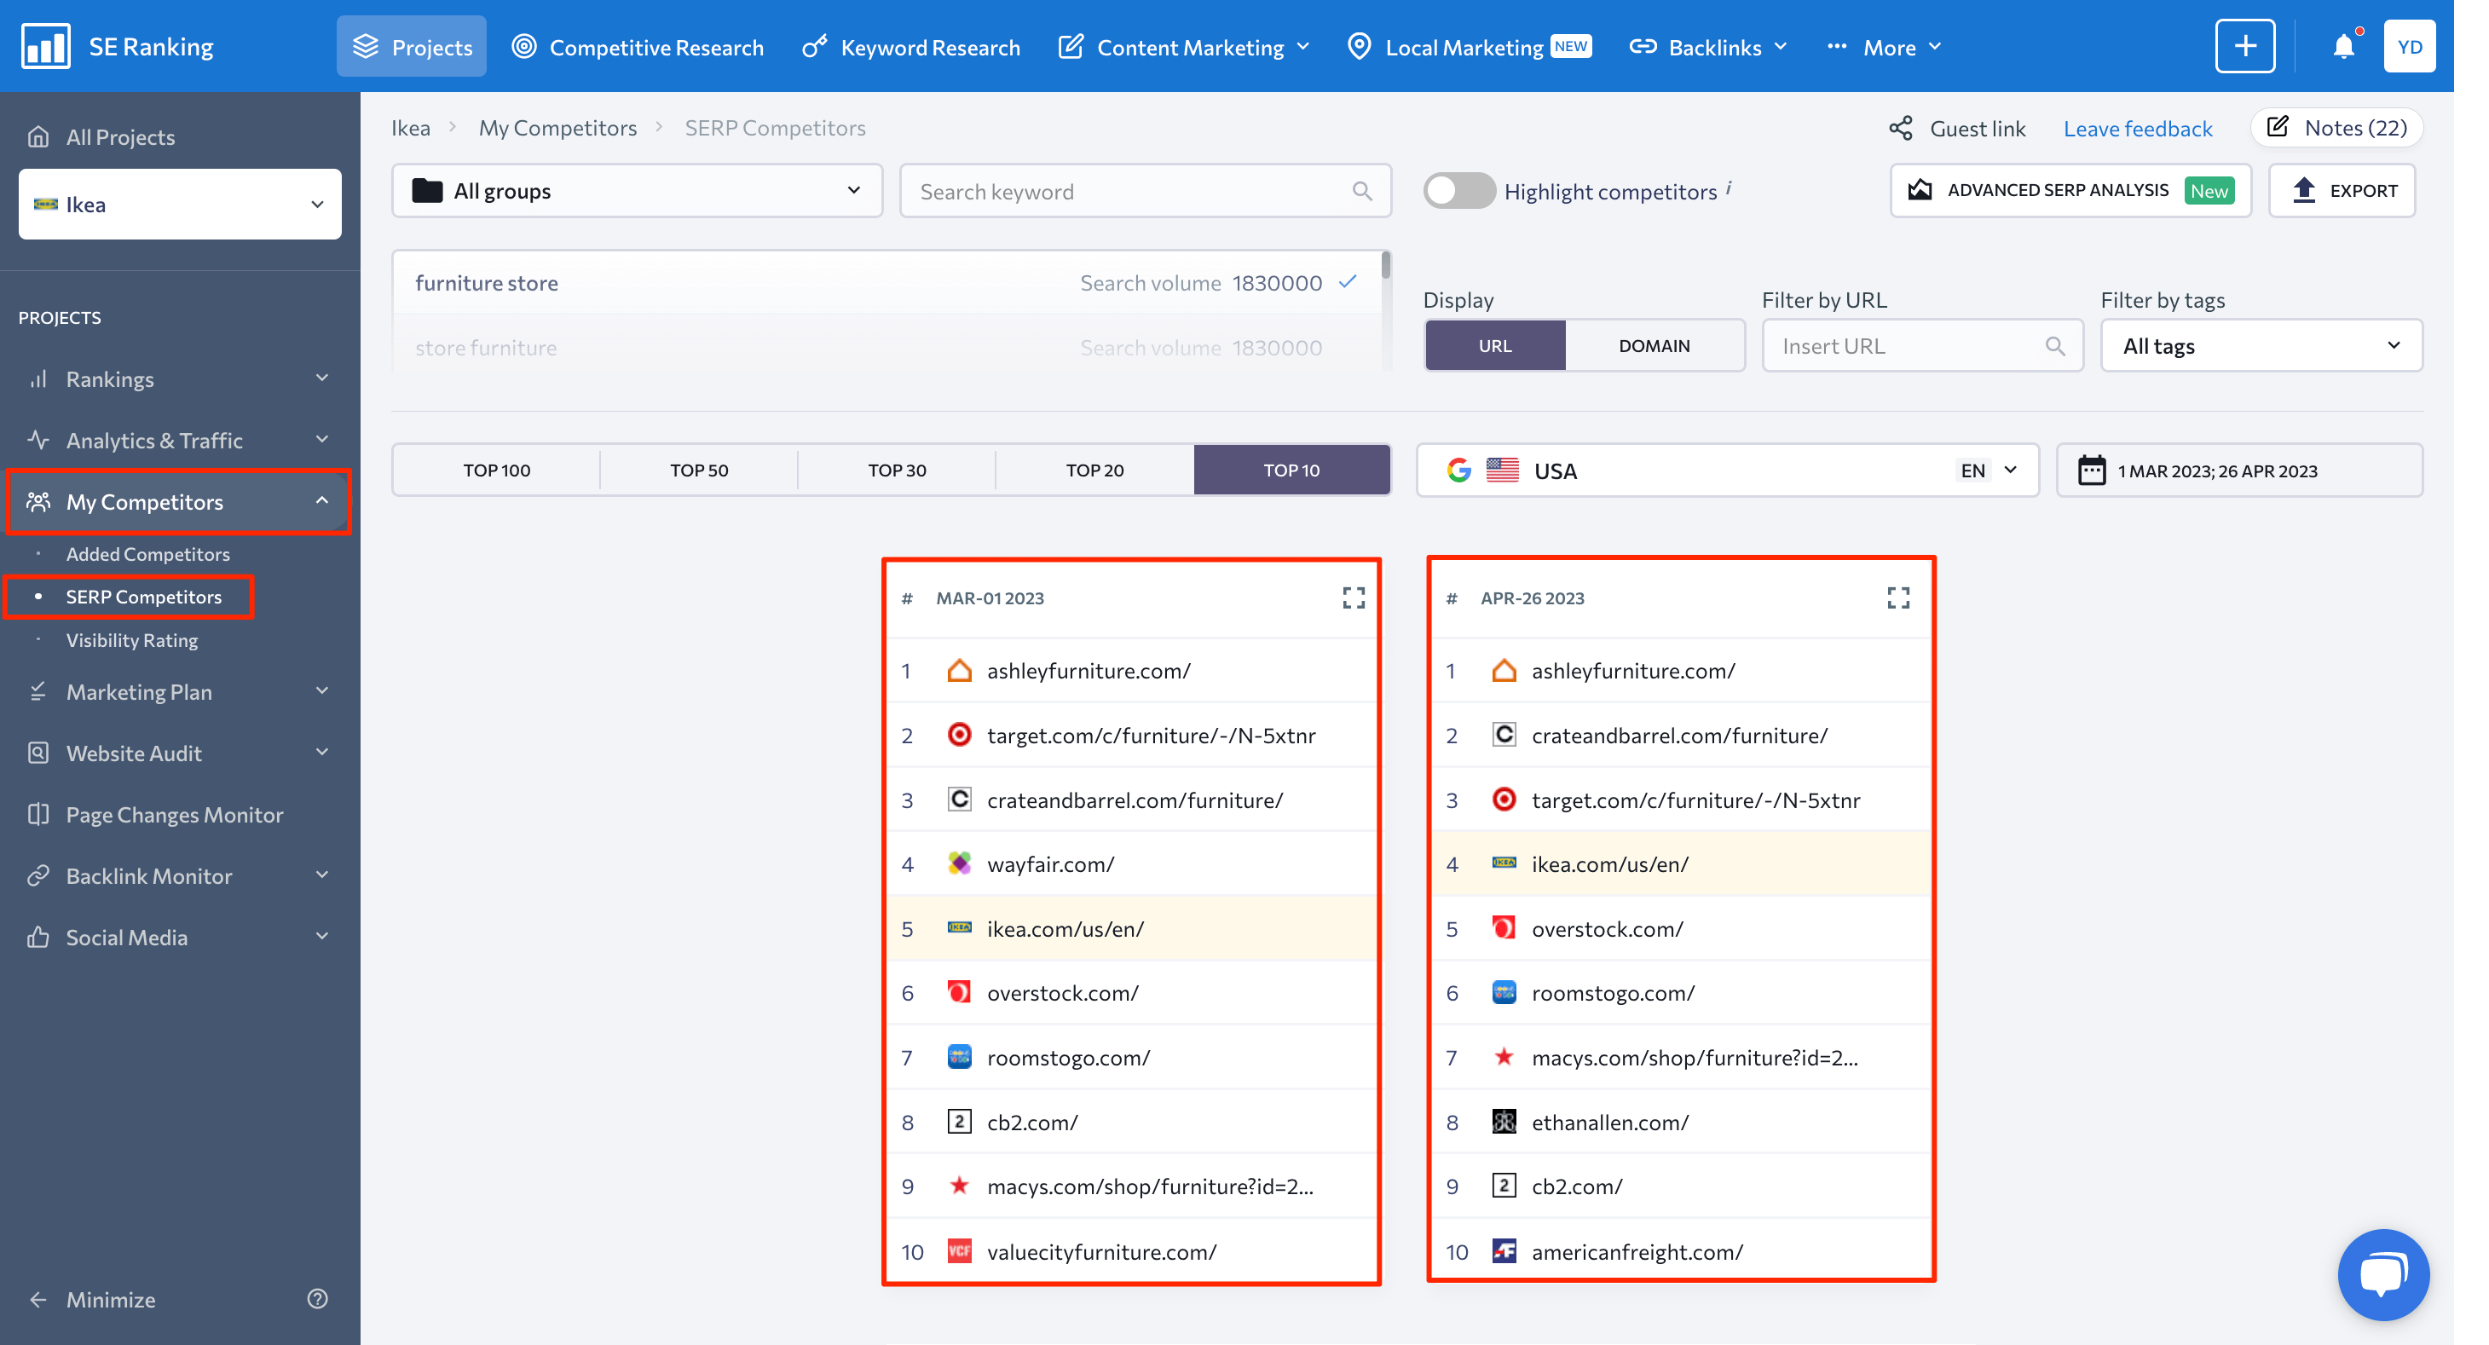Switch to the TOP 30 tab
2489x1345 pixels.
click(897, 470)
